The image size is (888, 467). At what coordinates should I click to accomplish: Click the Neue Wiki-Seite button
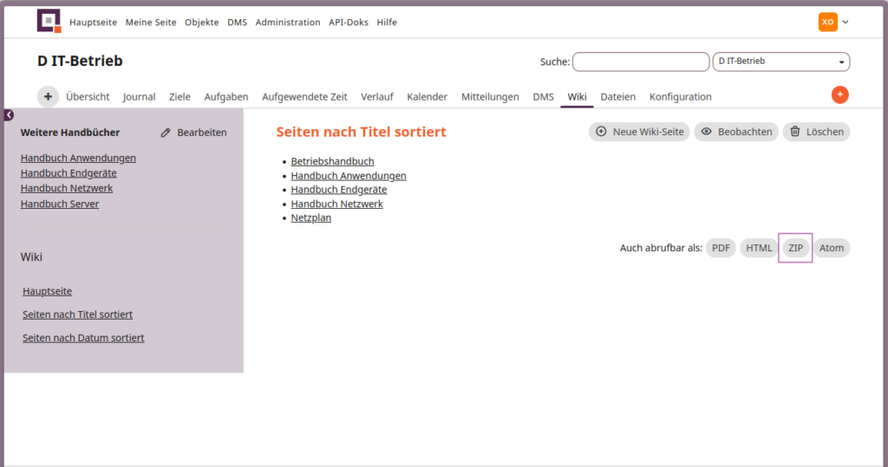639,132
